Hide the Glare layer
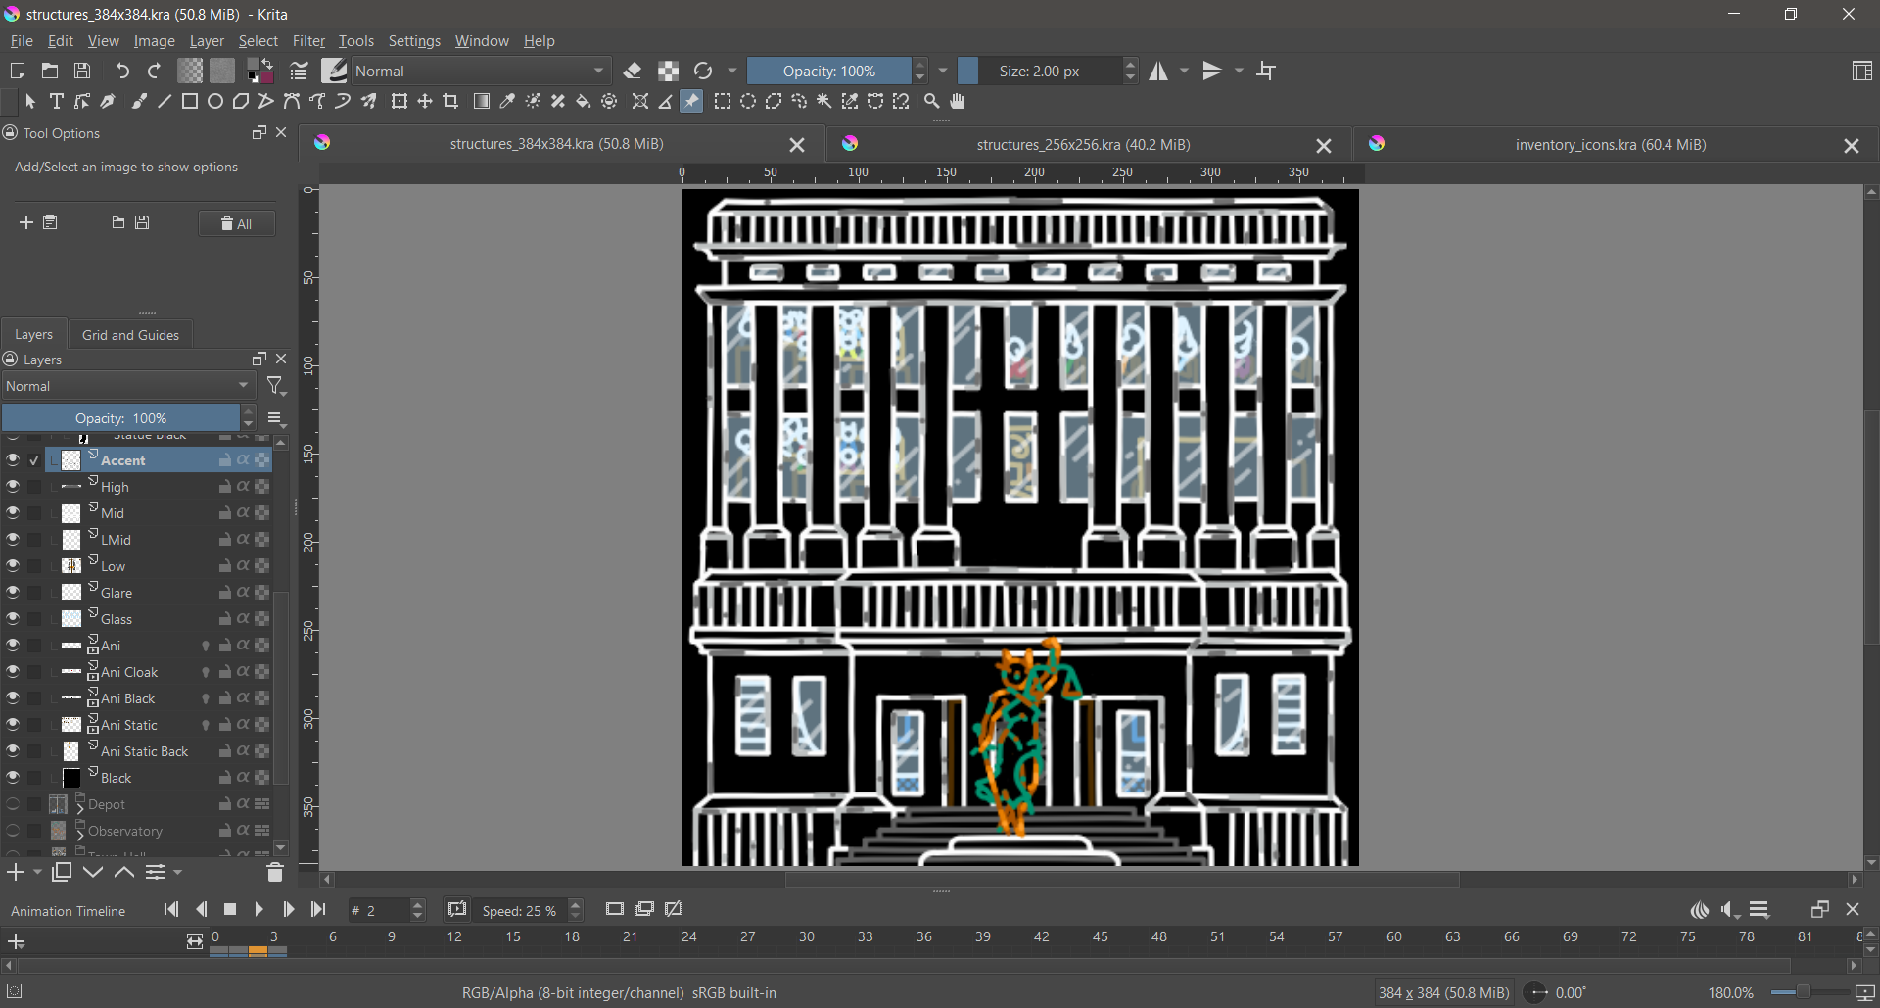Image resolution: width=1880 pixels, height=1008 pixels. click(13, 593)
